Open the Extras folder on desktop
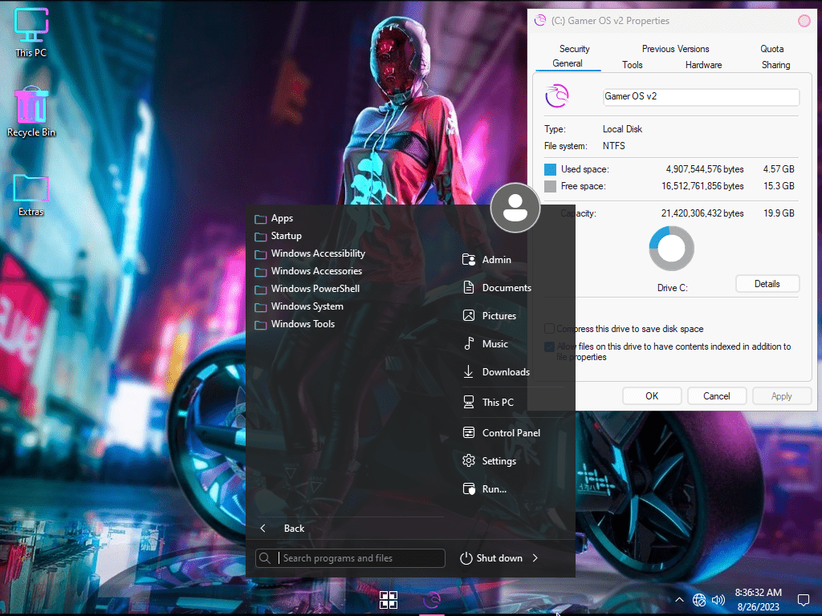 tap(31, 194)
